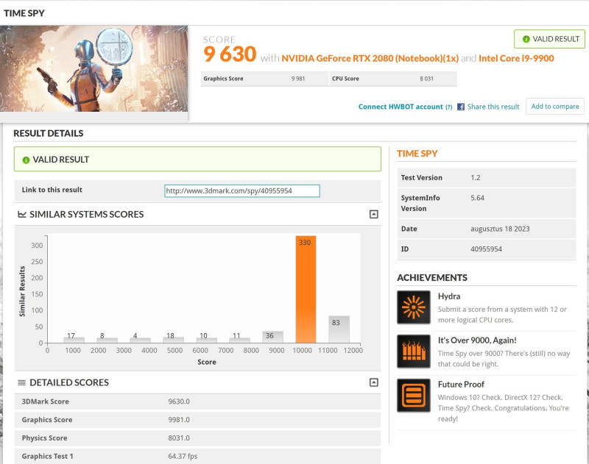Click the orange TIME SPY sidebar heading

click(x=417, y=154)
